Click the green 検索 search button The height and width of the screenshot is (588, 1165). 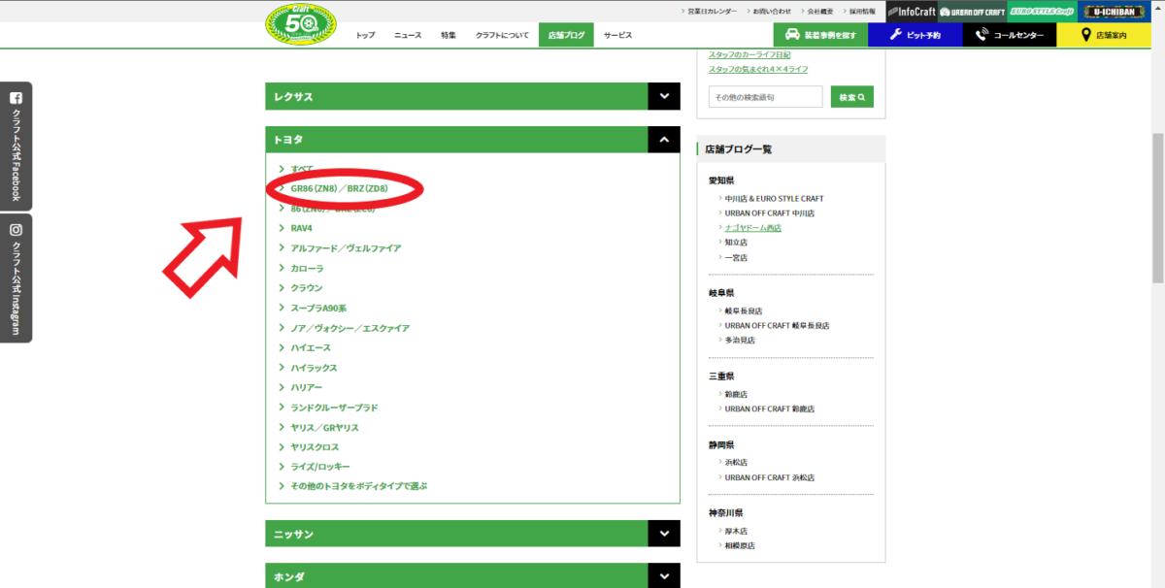(851, 97)
